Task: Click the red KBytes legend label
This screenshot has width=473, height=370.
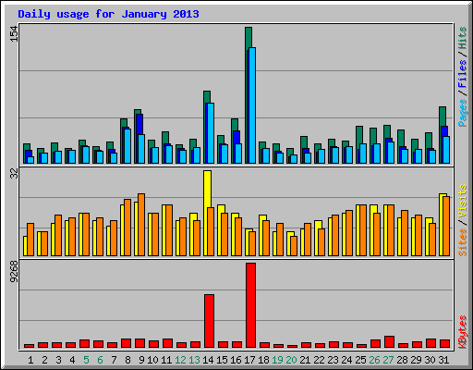Action: [x=463, y=332]
